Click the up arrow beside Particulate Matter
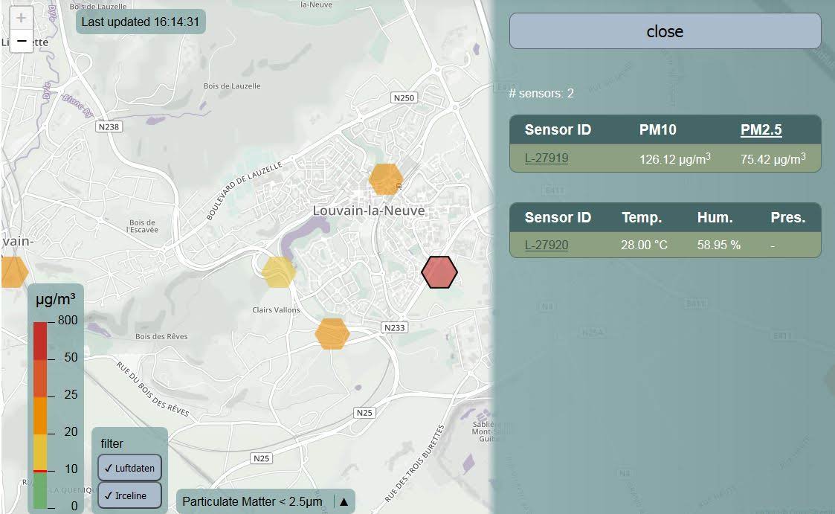This screenshot has width=835, height=514. pyautogui.click(x=344, y=501)
